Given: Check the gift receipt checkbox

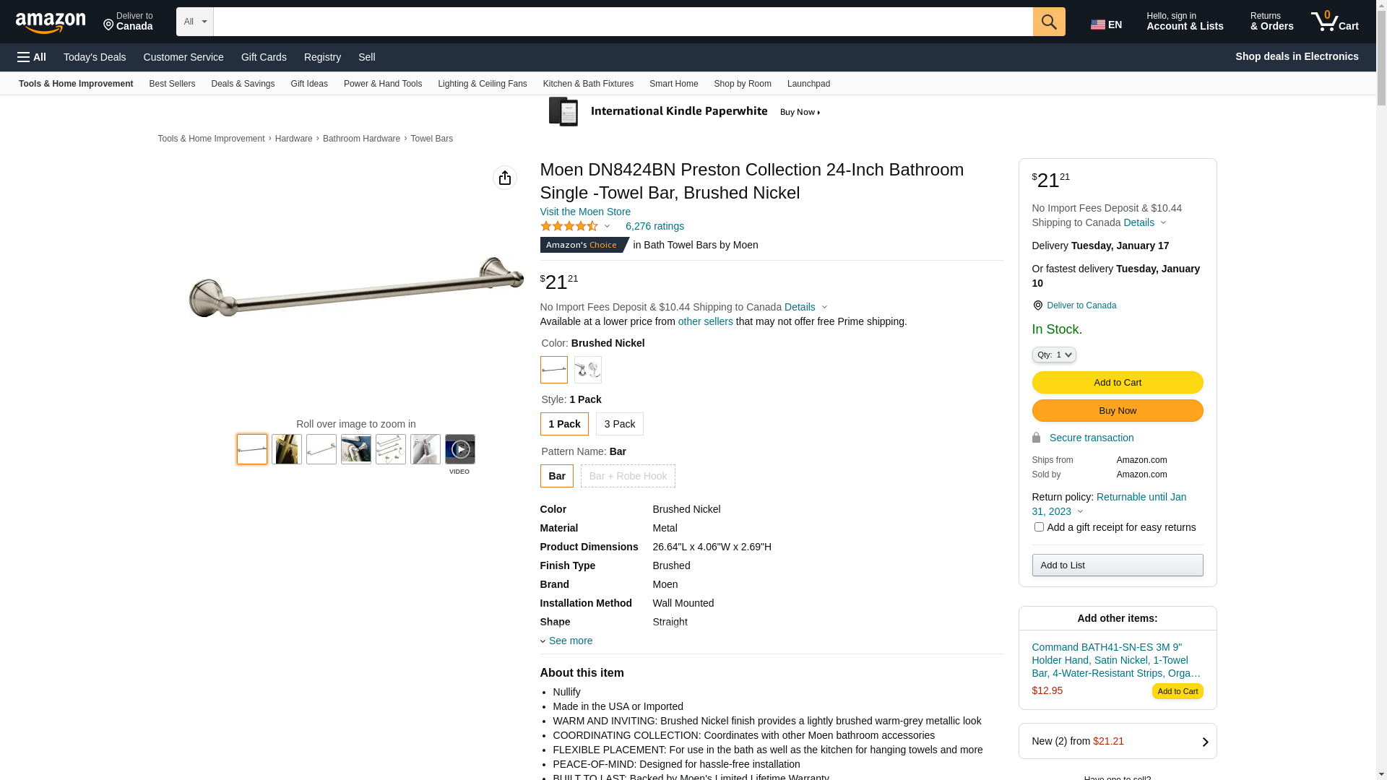Looking at the screenshot, I should click(1039, 527).
